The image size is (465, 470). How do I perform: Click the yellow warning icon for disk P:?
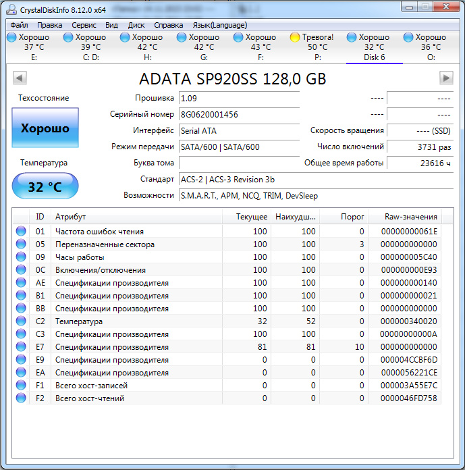pos(295,37)
